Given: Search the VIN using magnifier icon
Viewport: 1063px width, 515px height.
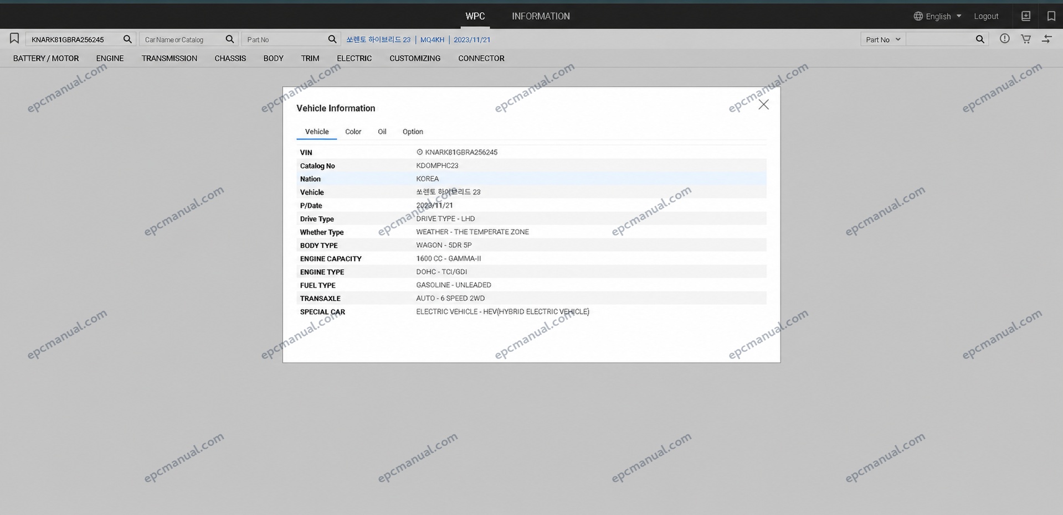Looking at the screenshot, I should pos(127,39).
